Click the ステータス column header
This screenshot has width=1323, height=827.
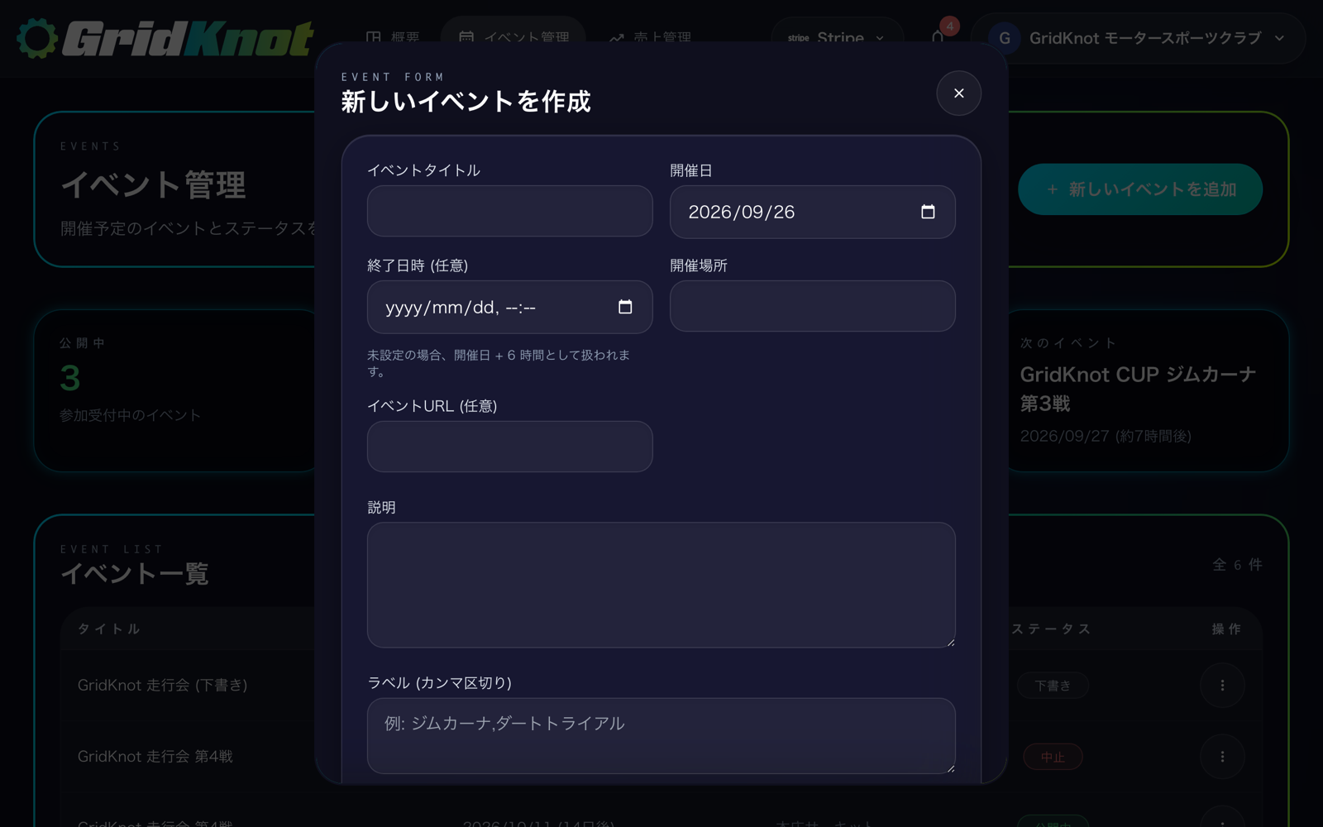pos(1052,629)
